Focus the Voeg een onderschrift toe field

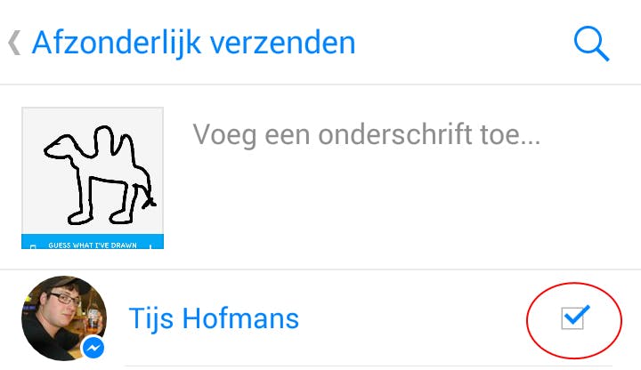click(366, 134)
